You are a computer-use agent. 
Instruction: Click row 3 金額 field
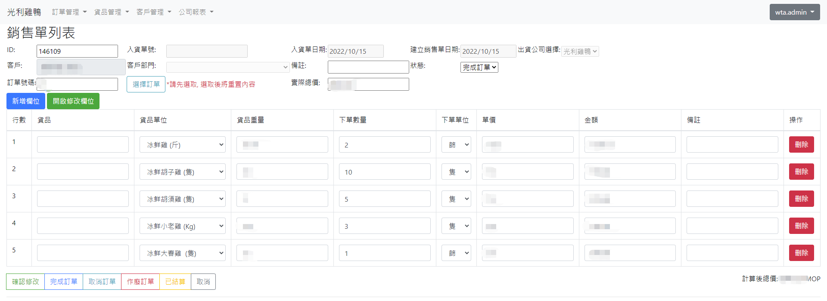point(630,199)
